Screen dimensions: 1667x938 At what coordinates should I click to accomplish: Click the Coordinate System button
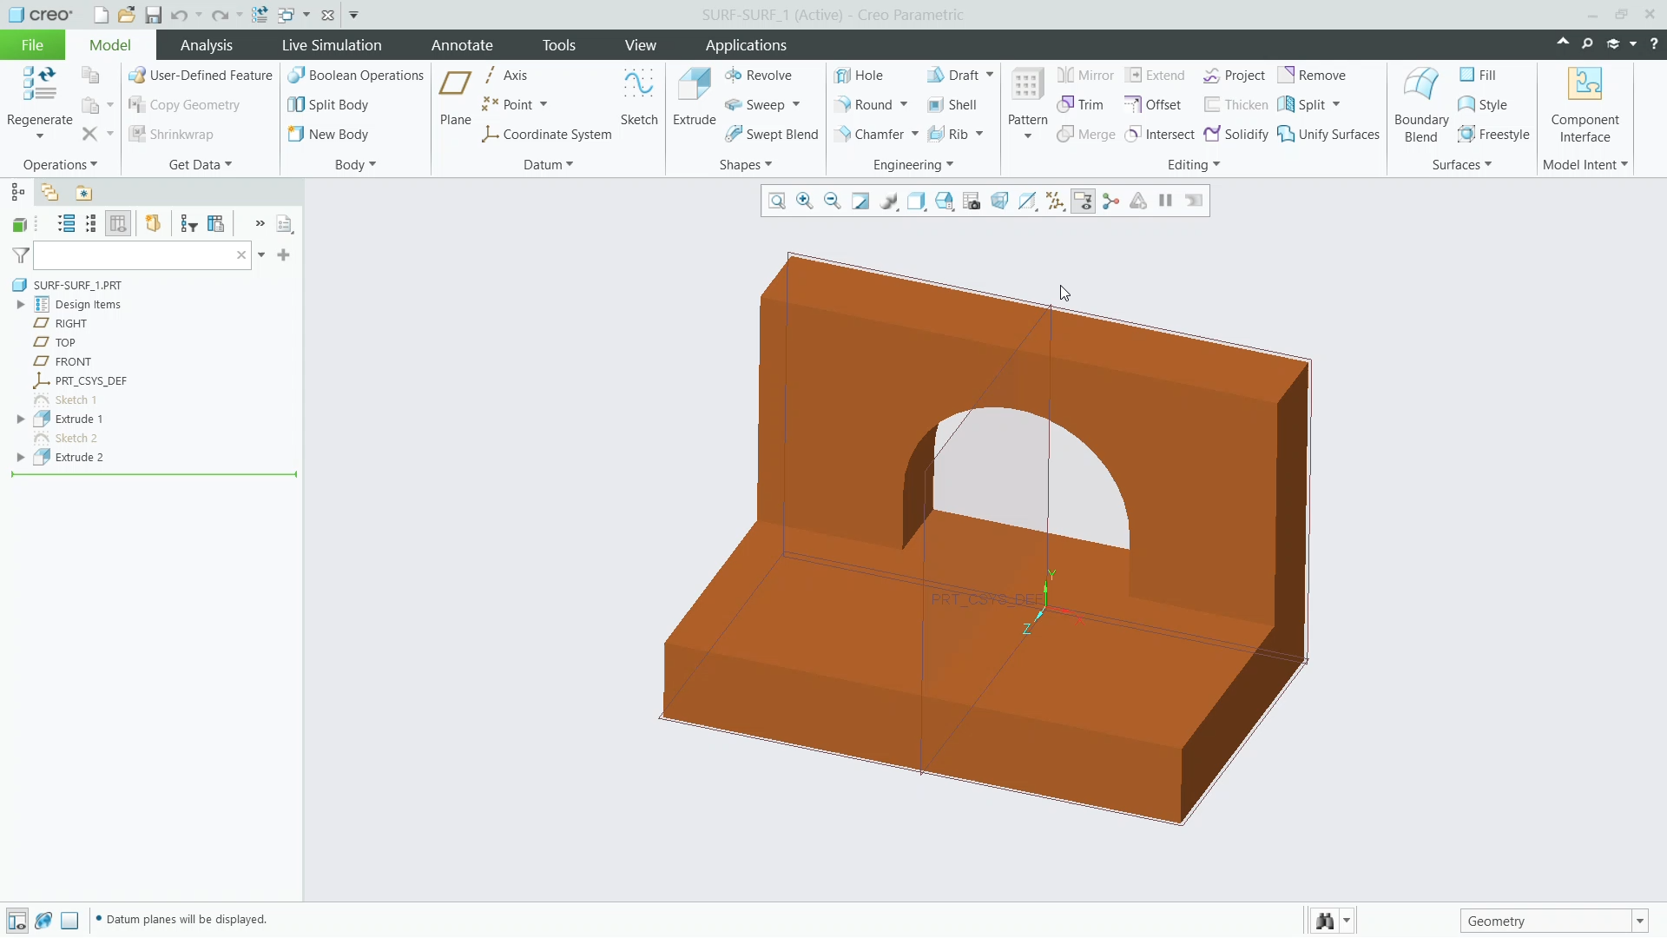(547, 135)
